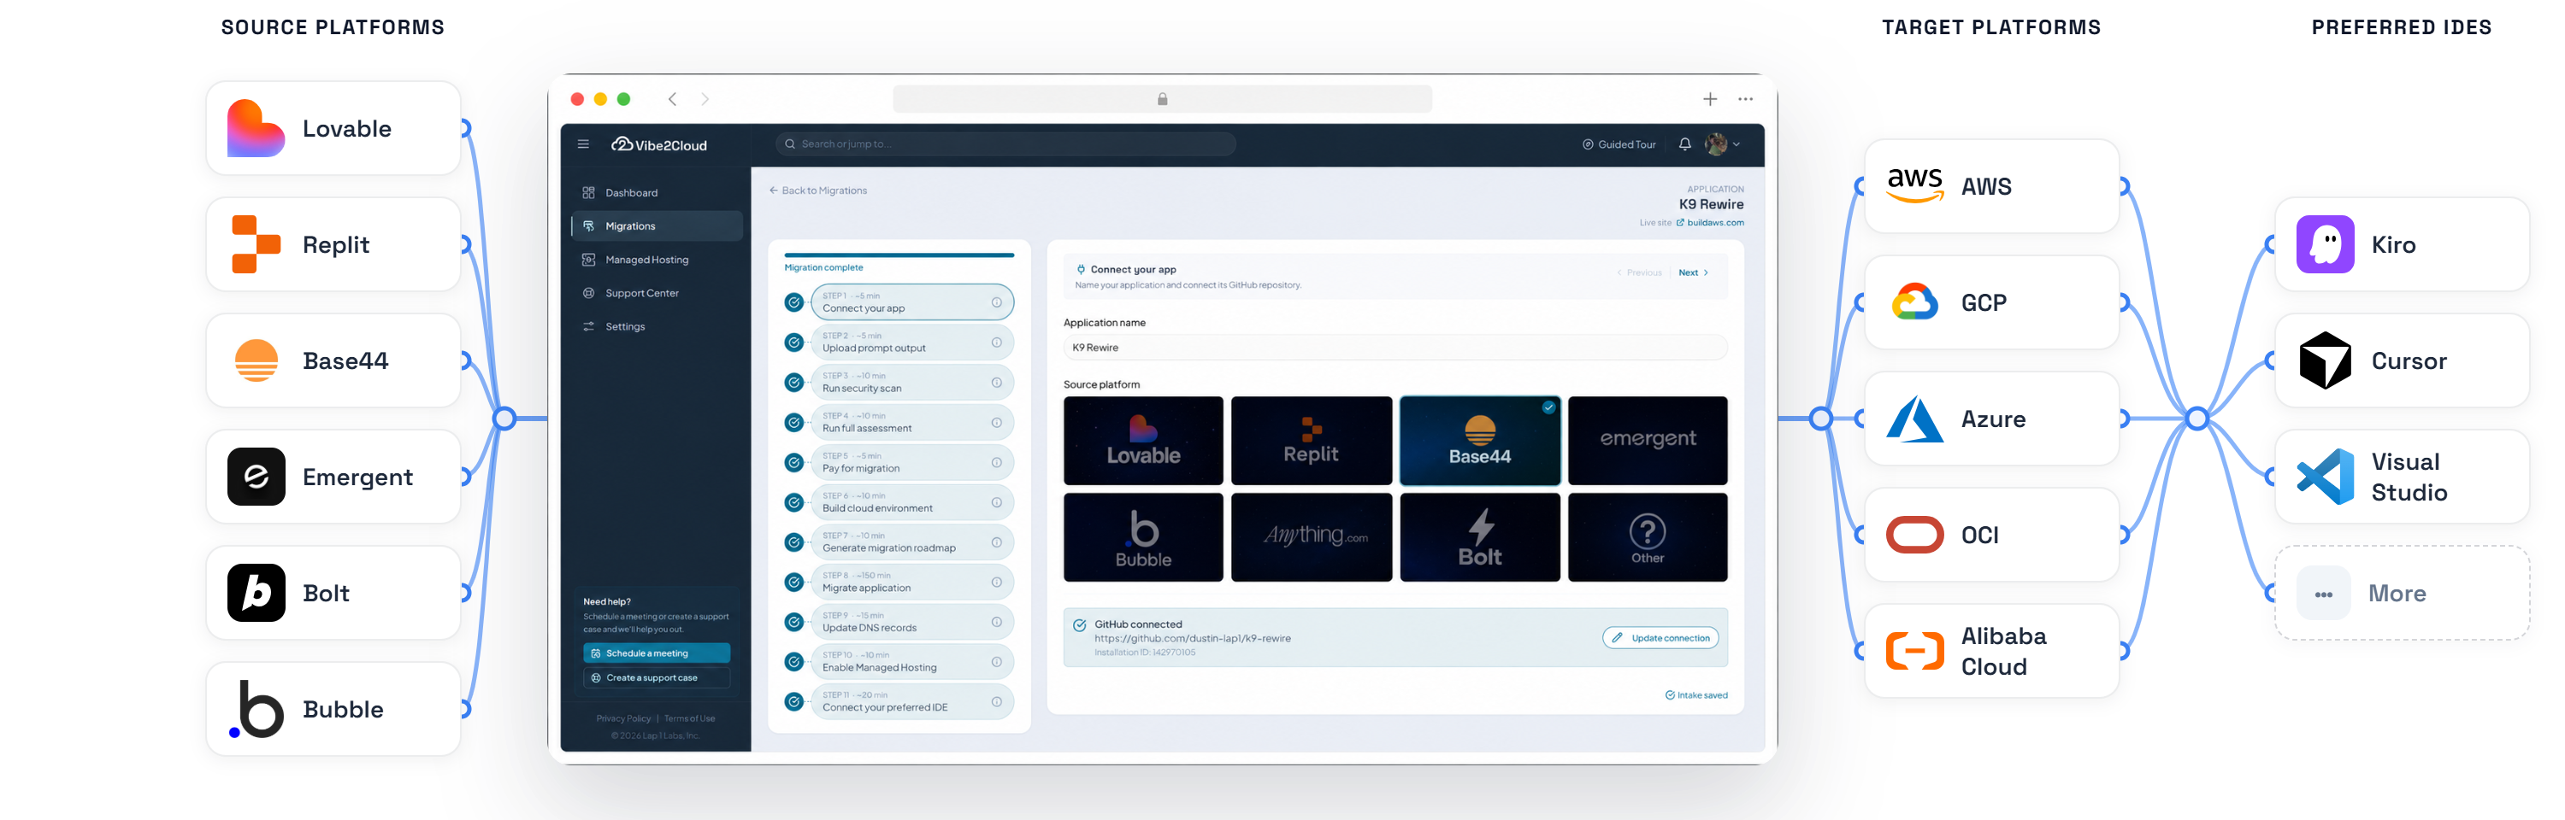Click the Previous step button
The width and height of the screenshot is (2565, 820).
(1640, 272)
